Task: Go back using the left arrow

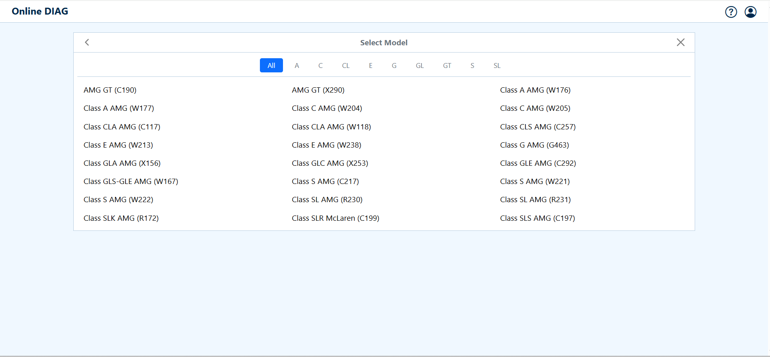Action: tap(87, 42)
